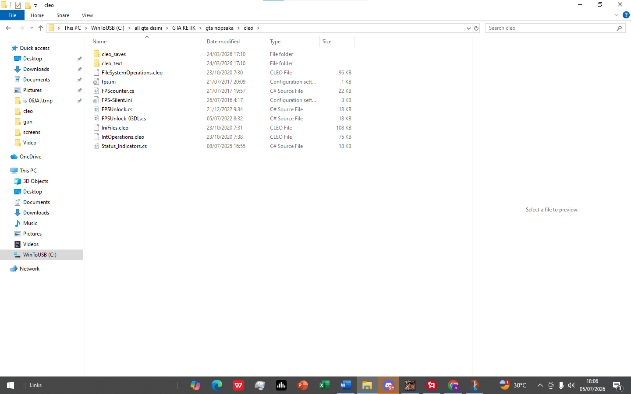Open the Windows Start menu

coord(11,385)
